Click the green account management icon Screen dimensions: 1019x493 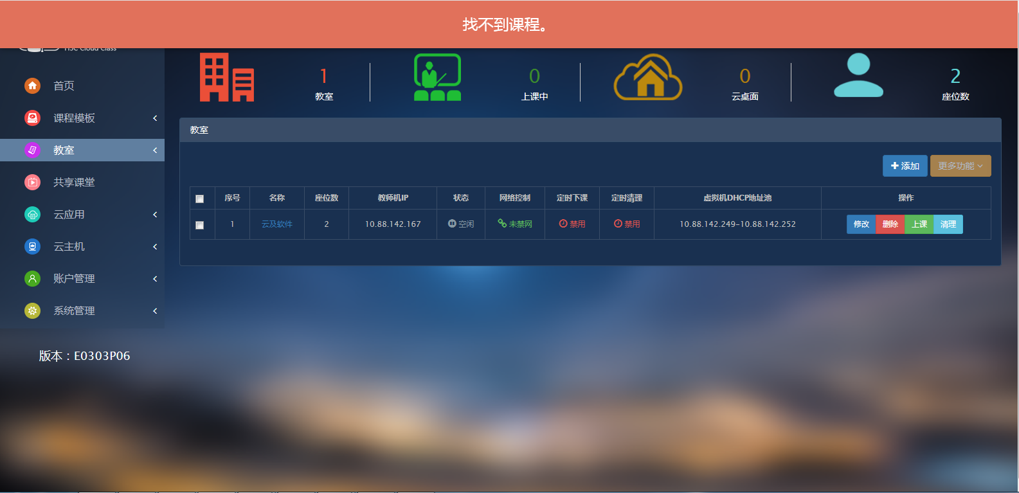point(32,278)
